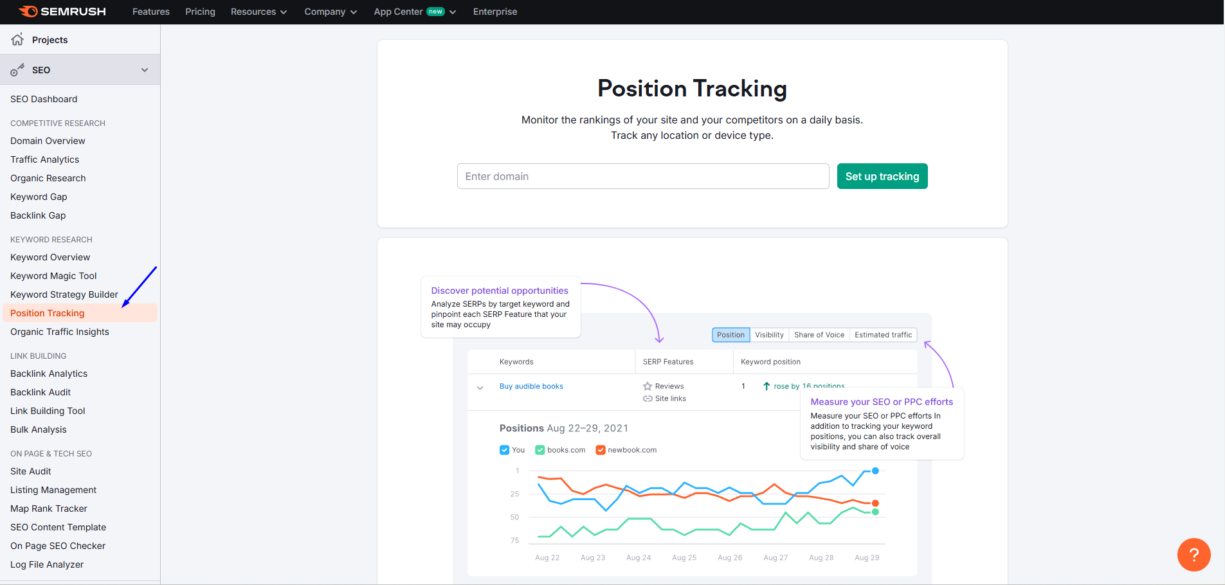Open Keyword Overview in sidebar
The width and height of the screenshot is (1225, 585).
click(x=50, y=257)
